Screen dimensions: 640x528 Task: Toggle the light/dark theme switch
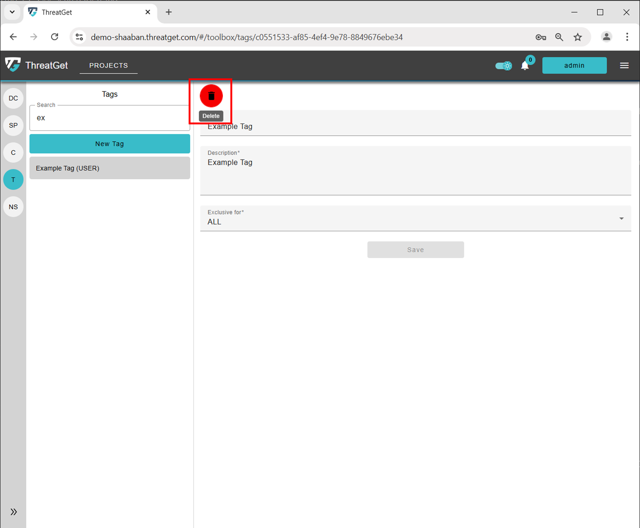(x=504, y=66)
